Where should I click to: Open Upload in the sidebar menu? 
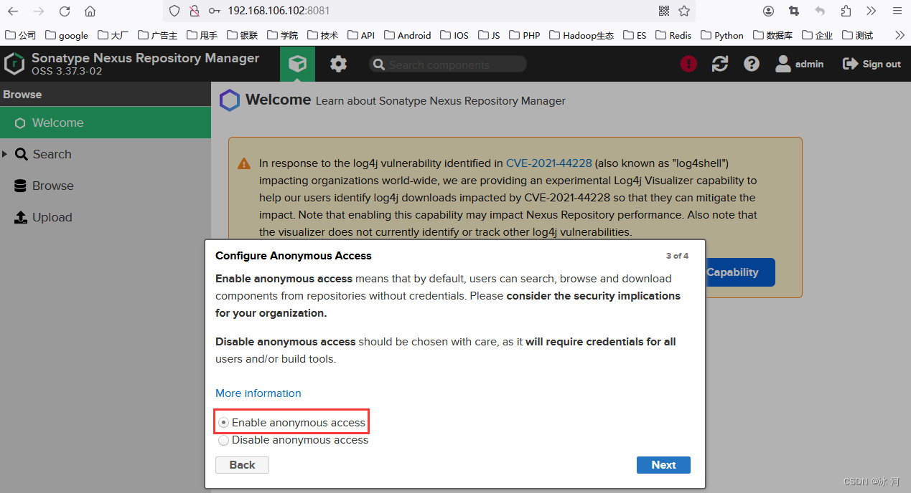click(52, 217)
